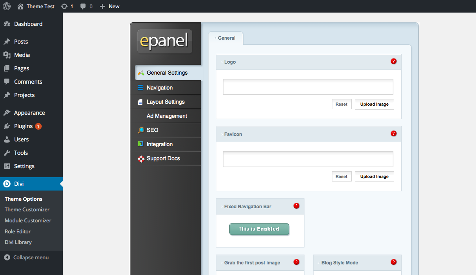
Task: Click the Divi D logo icon
Action: pos(7,184)
